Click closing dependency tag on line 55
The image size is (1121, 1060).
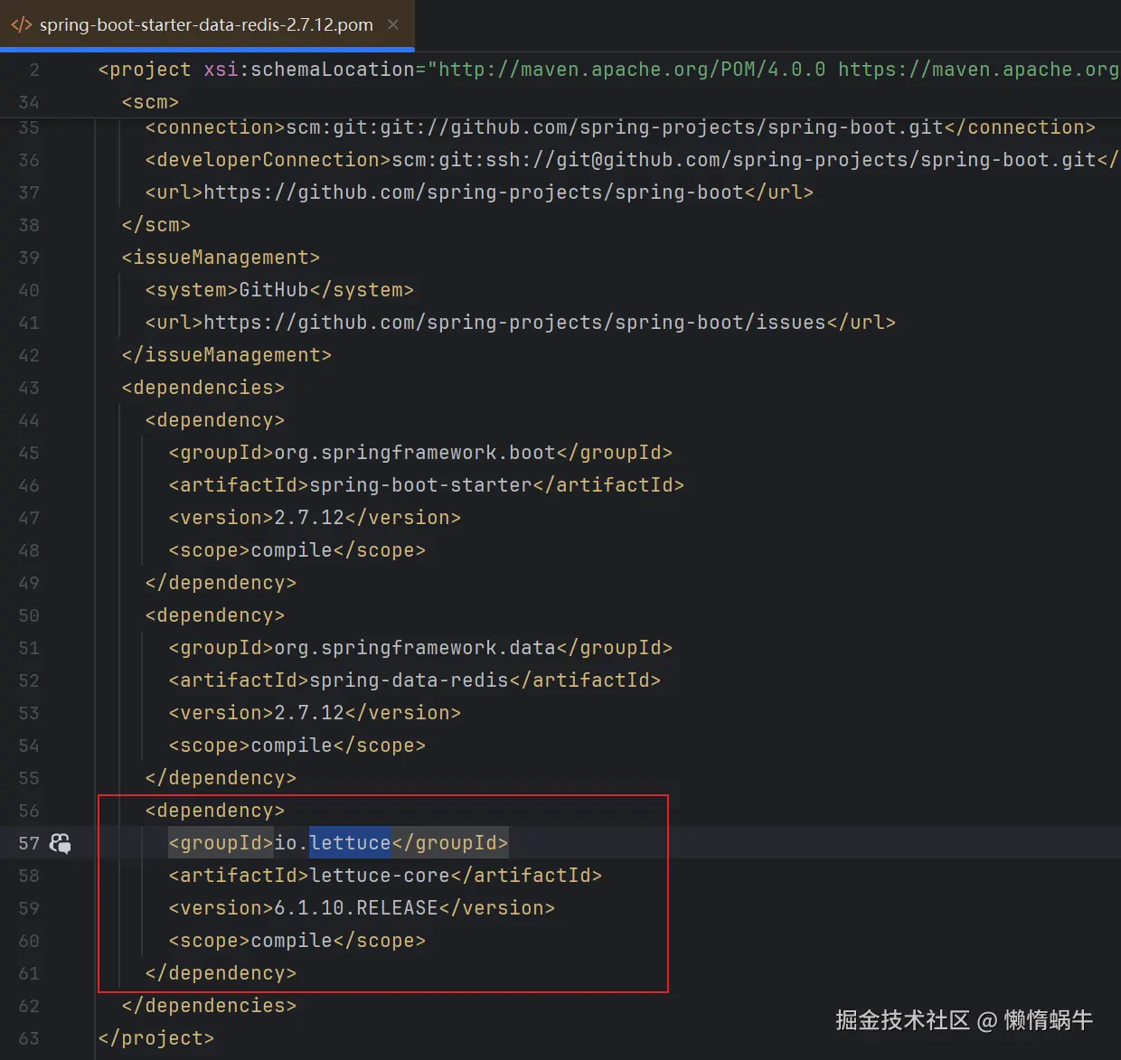pyautogui.click(x=221, y=778)
